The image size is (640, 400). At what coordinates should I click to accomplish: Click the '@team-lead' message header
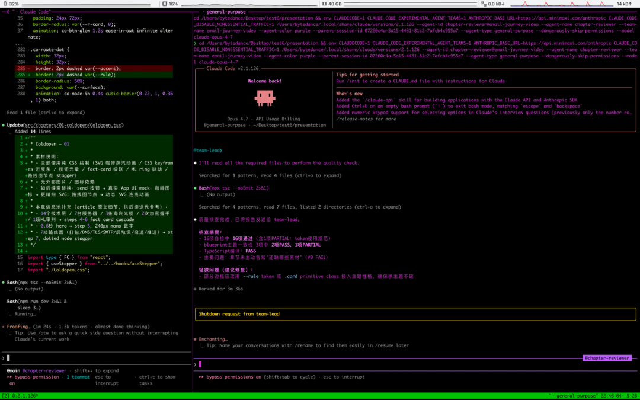coord(208,150)
